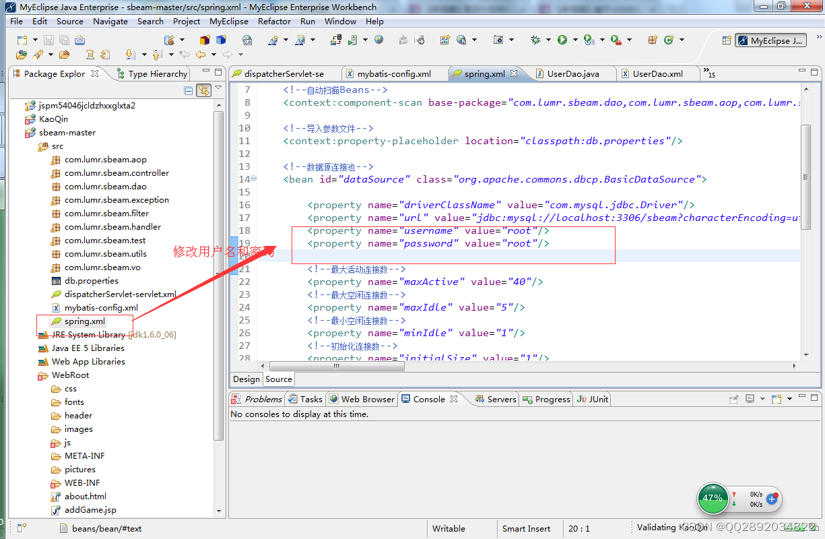The image size is (825, 539).
Task: Click the Previous Annotation arrow icon
Action: pos(158,55)
